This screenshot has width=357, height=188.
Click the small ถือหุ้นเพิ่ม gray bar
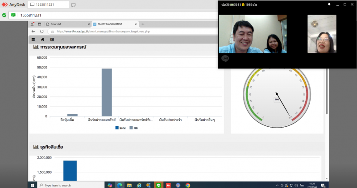pyautogui.click(x=72, y=115)
